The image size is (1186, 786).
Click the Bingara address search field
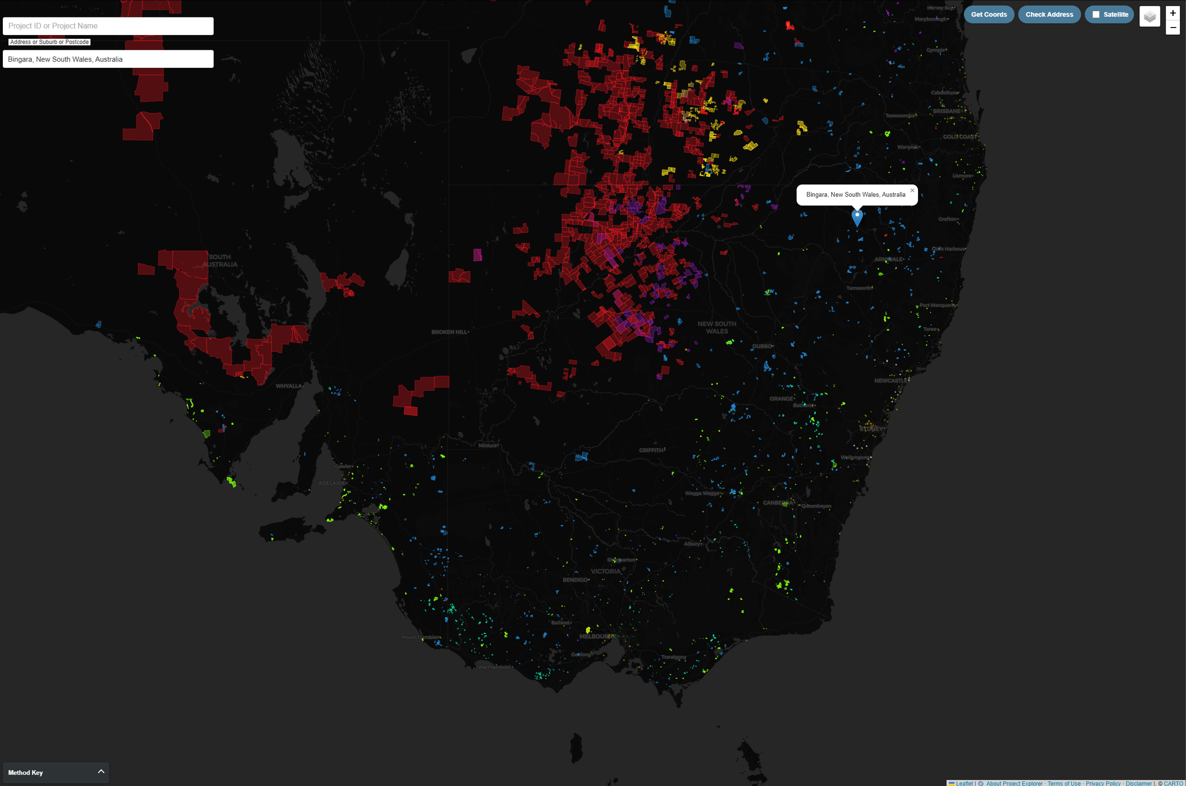coord(108,59)
